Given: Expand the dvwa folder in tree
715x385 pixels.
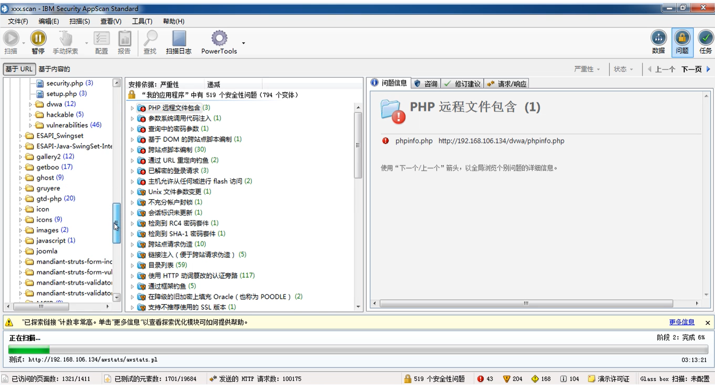Looking at the screenshot, I should 30,104.
